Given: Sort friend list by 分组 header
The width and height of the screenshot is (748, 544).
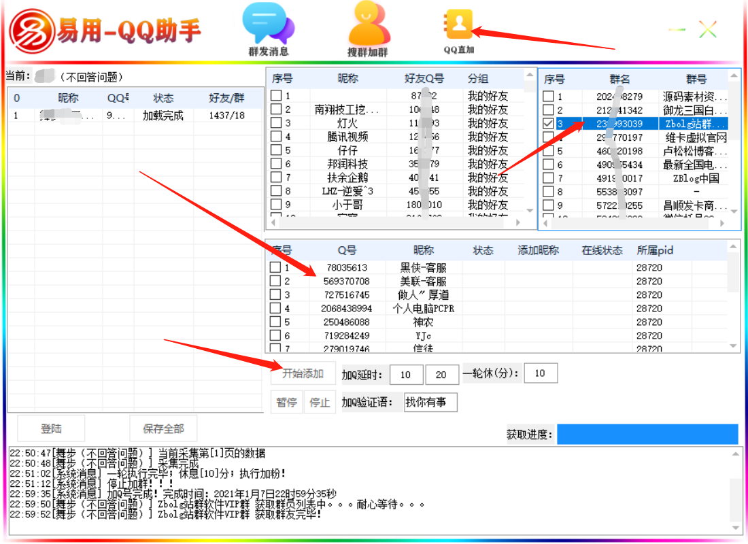Looking at the screenshot, I should click(x=478, y=79).
